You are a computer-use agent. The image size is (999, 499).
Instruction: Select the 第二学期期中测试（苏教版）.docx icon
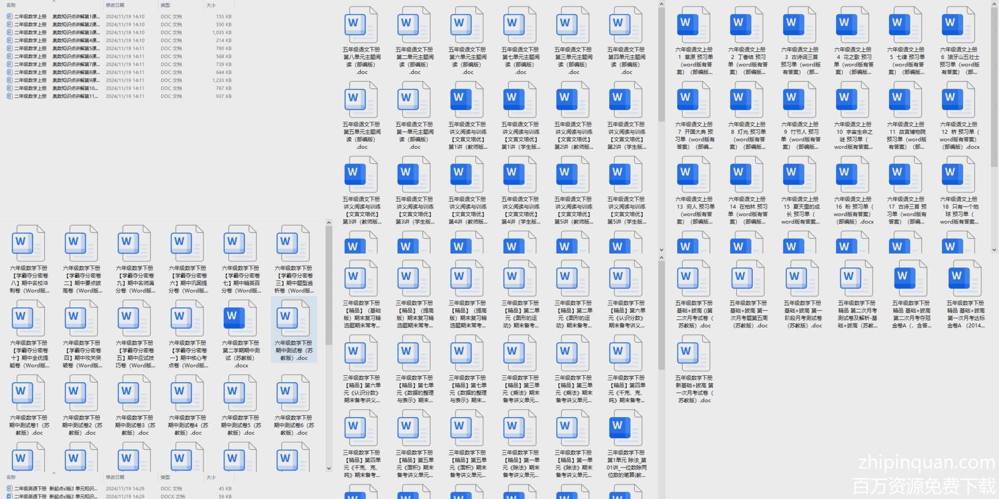coord(240,318)
